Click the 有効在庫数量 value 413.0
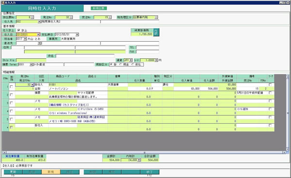This screenshot has height=178, width=291. tap(35, 160)
